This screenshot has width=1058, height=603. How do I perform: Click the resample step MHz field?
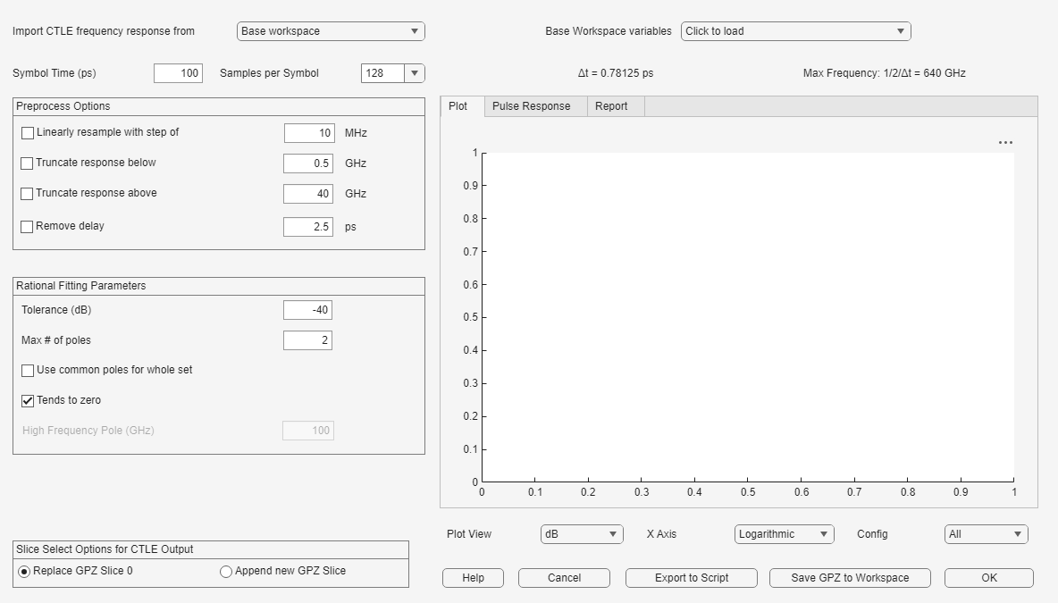point(309,133)
